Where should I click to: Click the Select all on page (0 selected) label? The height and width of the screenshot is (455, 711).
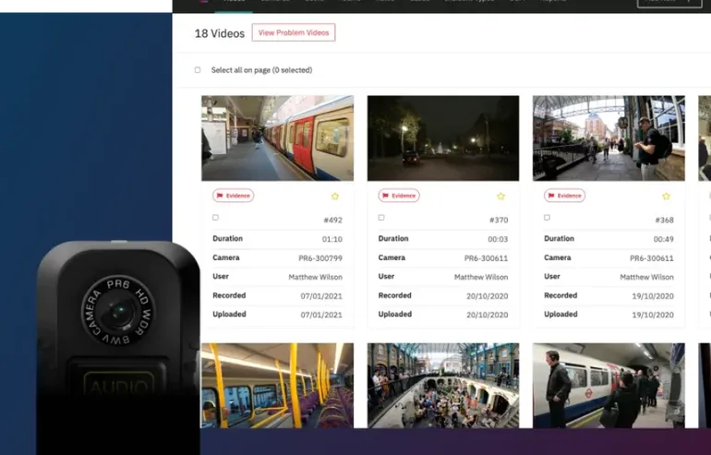261,70
